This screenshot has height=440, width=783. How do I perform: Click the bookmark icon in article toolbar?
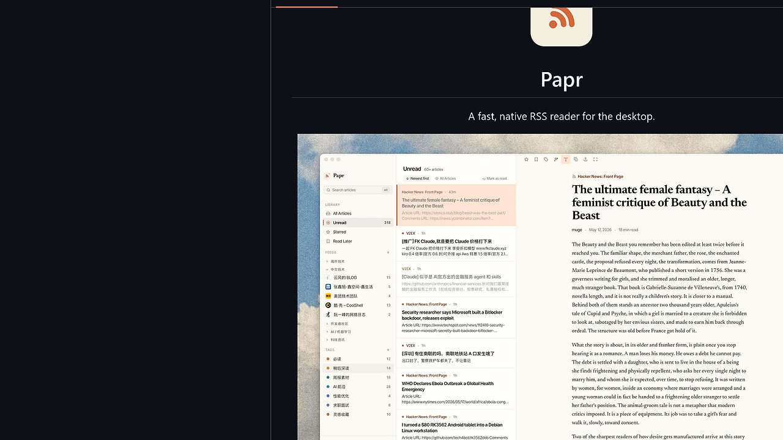coord(536,159)
